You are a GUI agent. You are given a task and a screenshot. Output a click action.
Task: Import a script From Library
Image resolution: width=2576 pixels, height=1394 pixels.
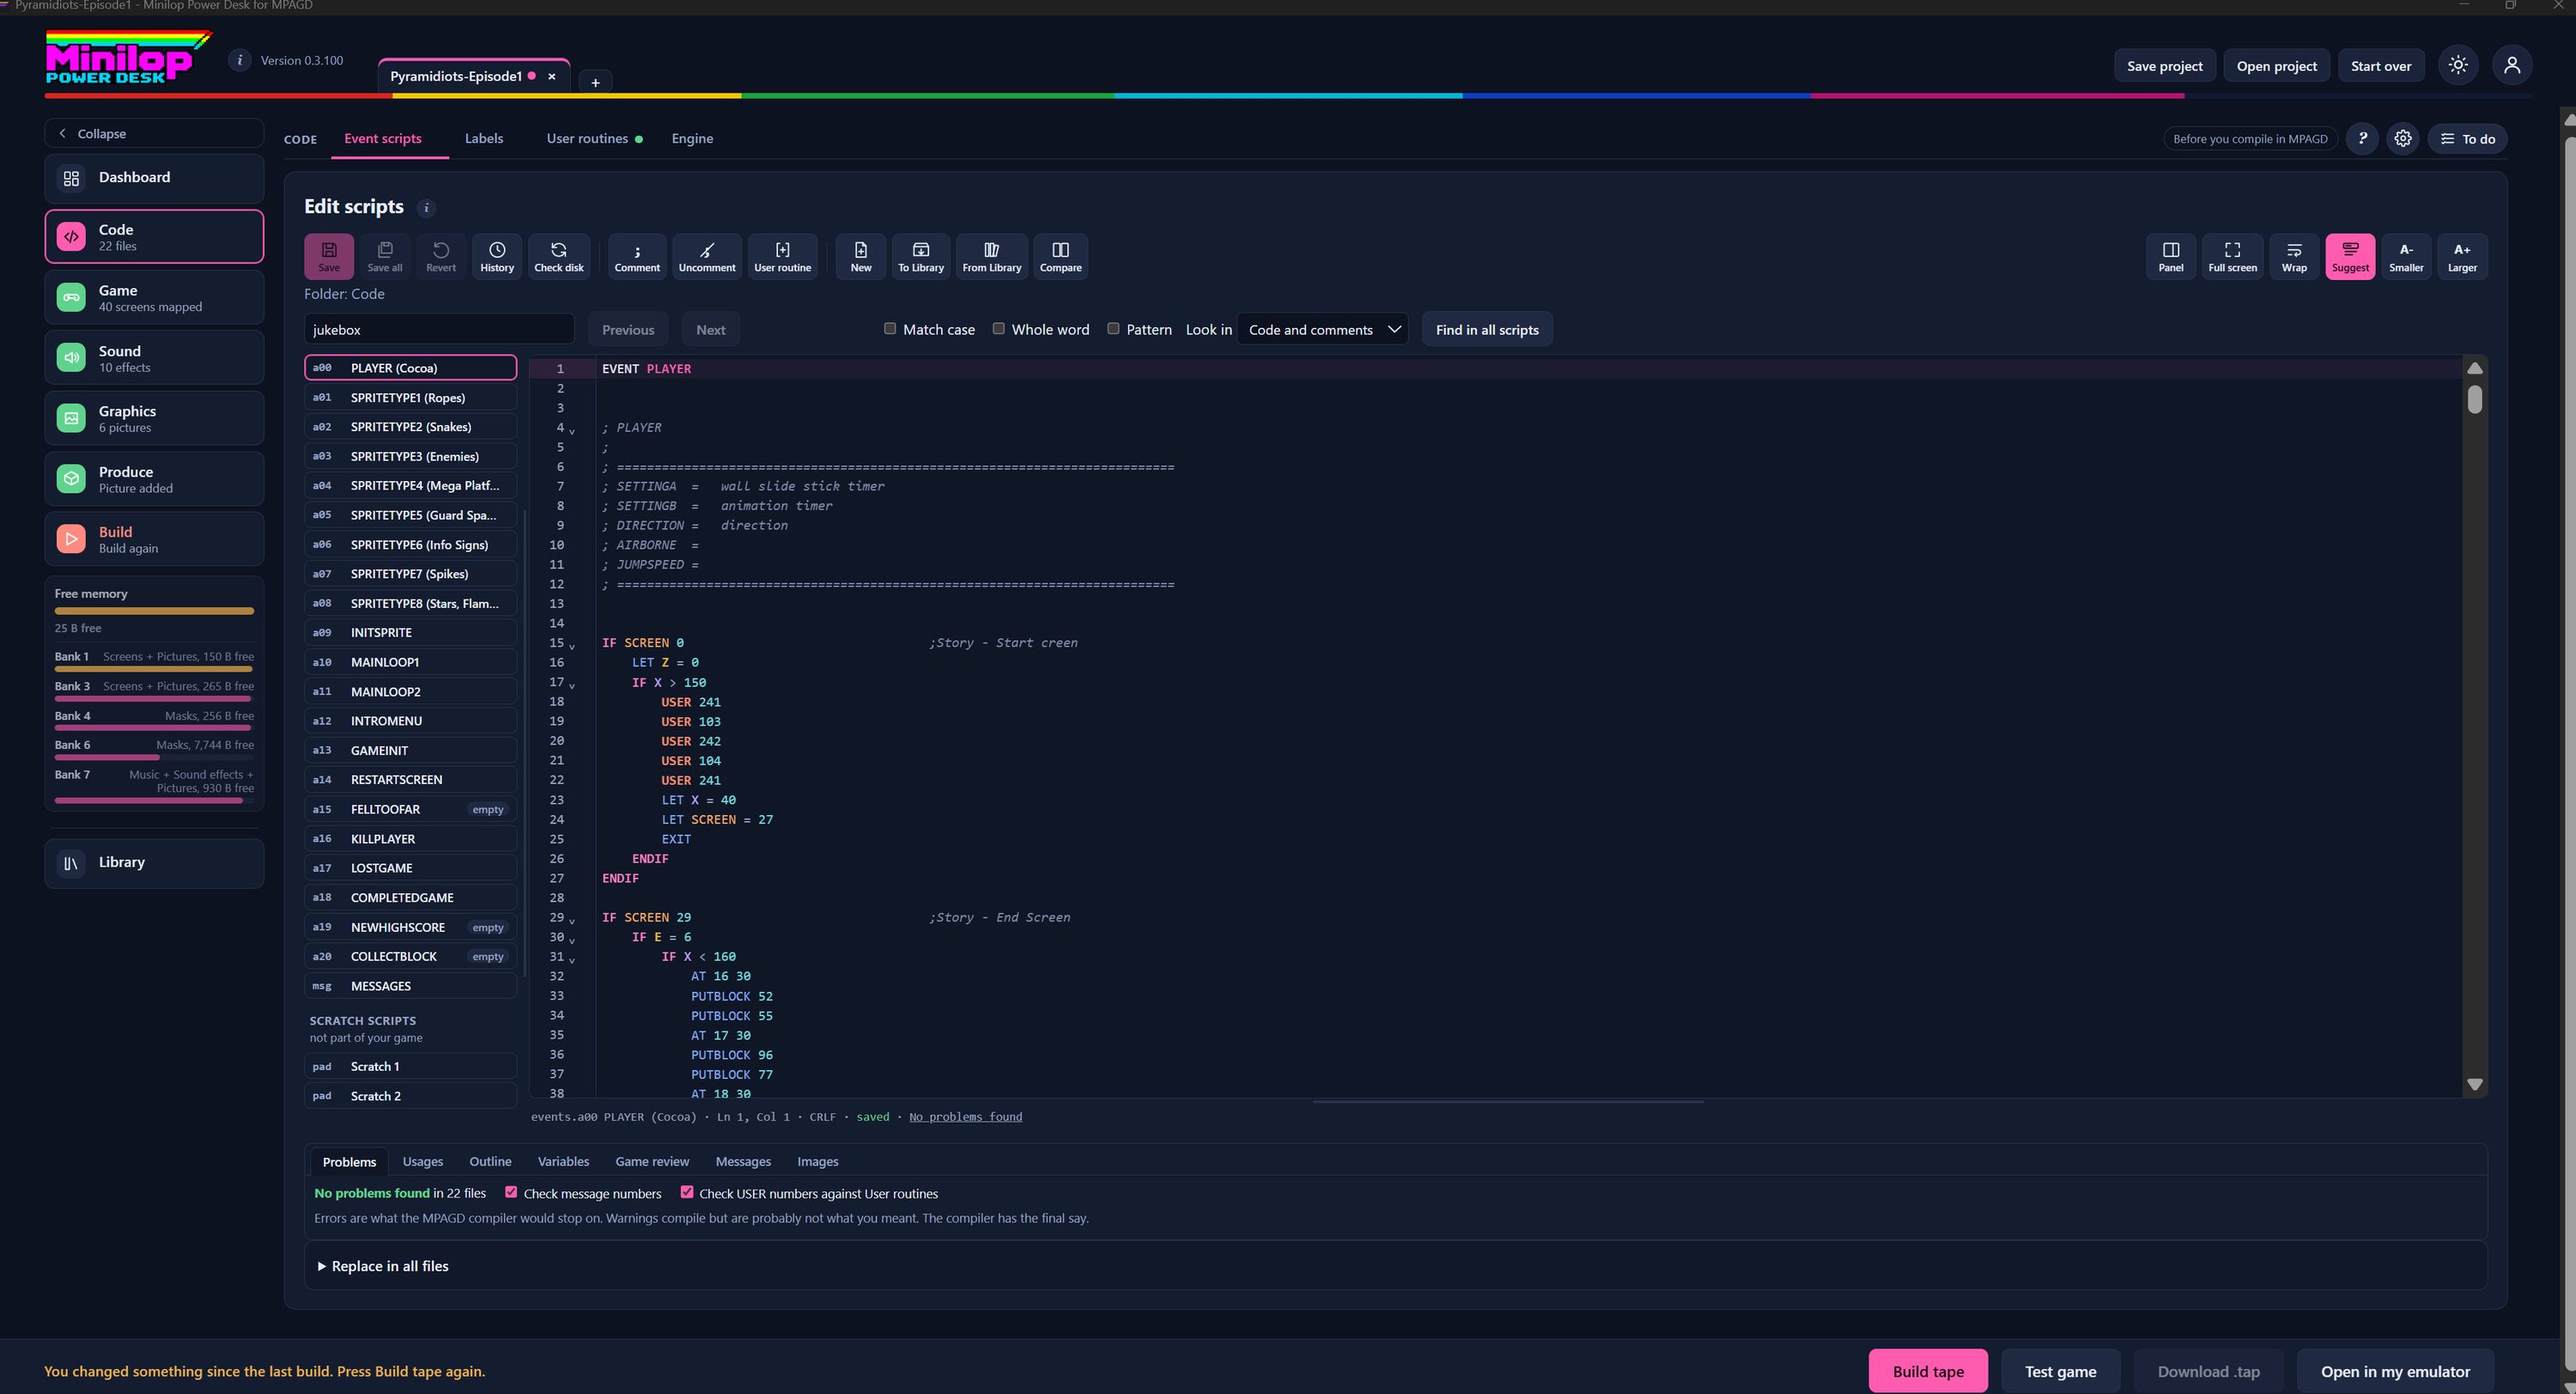point(992,256)
